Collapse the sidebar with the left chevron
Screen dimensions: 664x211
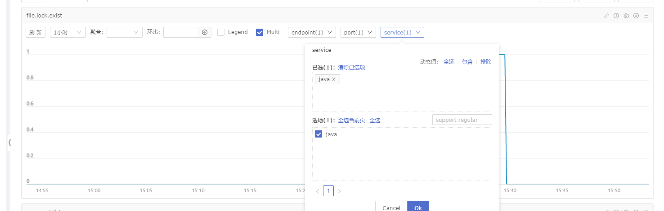pos(9,142)
